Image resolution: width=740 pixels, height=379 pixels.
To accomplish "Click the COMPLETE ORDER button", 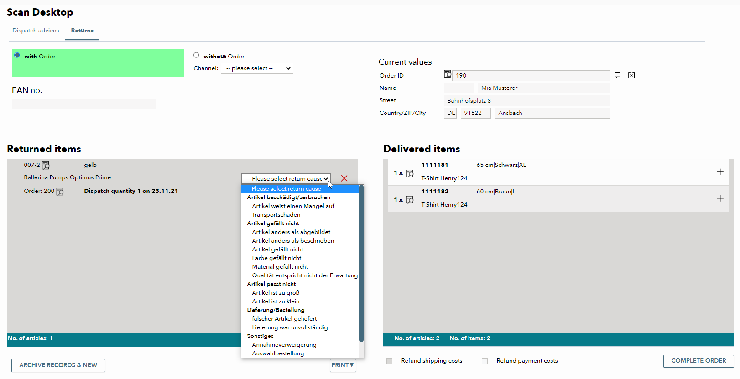I will click(x=698, y=361).
